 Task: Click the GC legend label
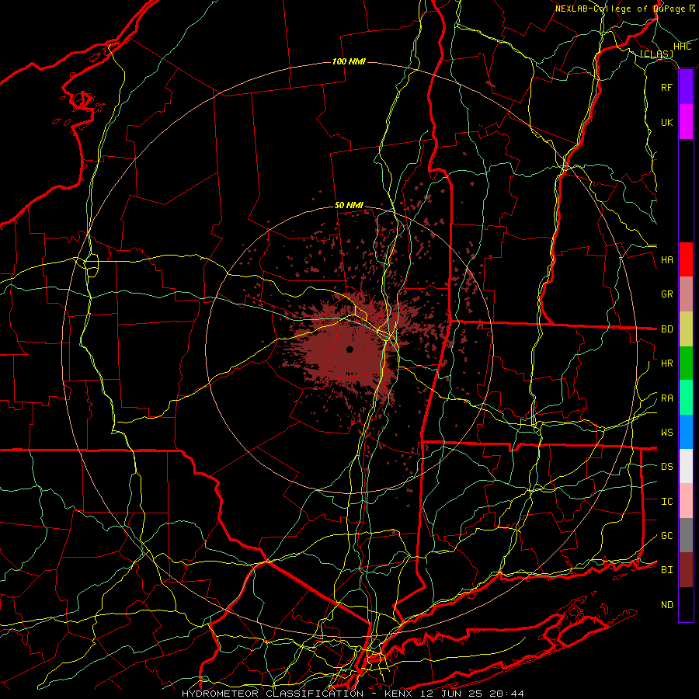[x=666, y=536]
